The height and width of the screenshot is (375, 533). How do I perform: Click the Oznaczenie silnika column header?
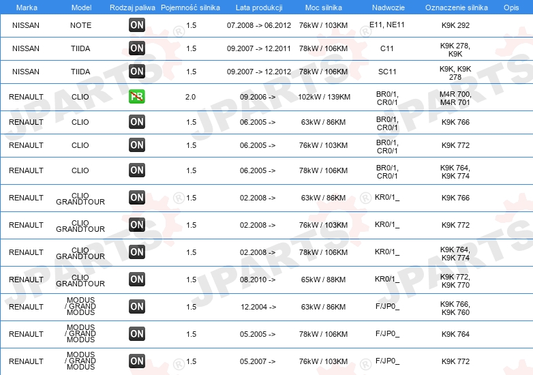pos(457,7)
